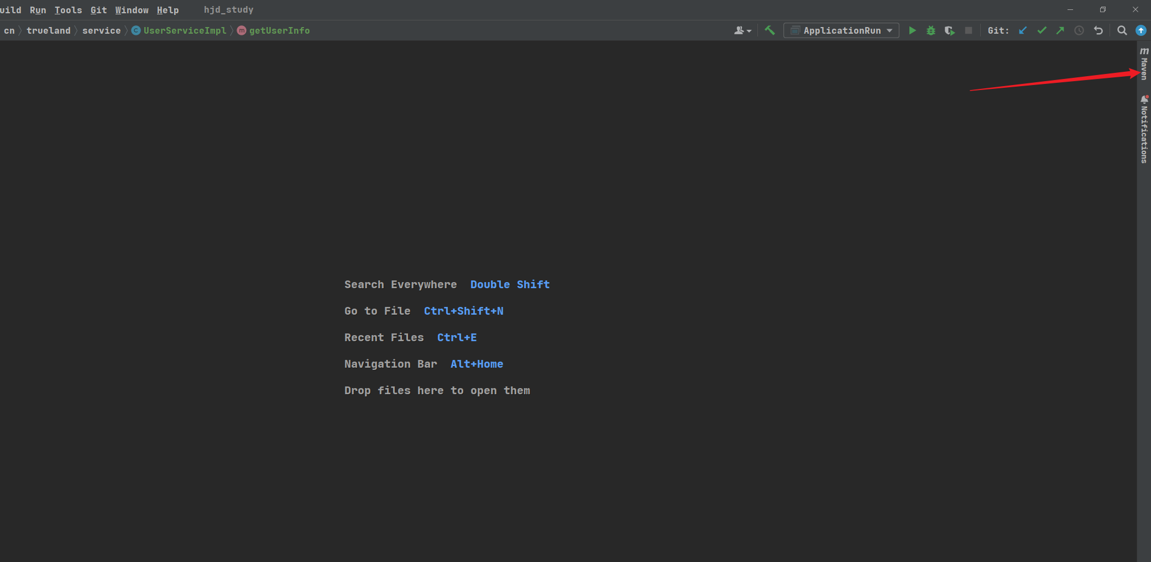Update project with Git blue arrow
The image size is (1151, 562).
(x=1023, y=30)
